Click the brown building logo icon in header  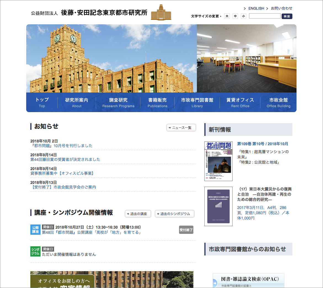pyautogui.click(x=161, y=13)
